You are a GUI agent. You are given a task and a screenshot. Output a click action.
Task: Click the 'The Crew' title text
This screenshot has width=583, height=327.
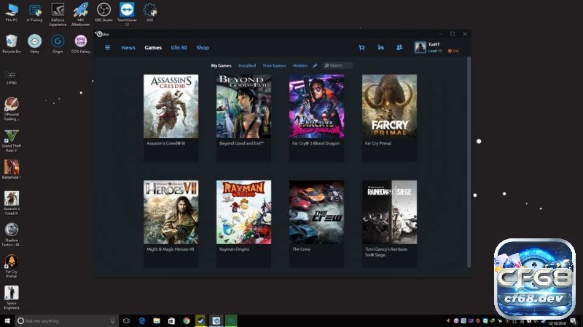301,249
